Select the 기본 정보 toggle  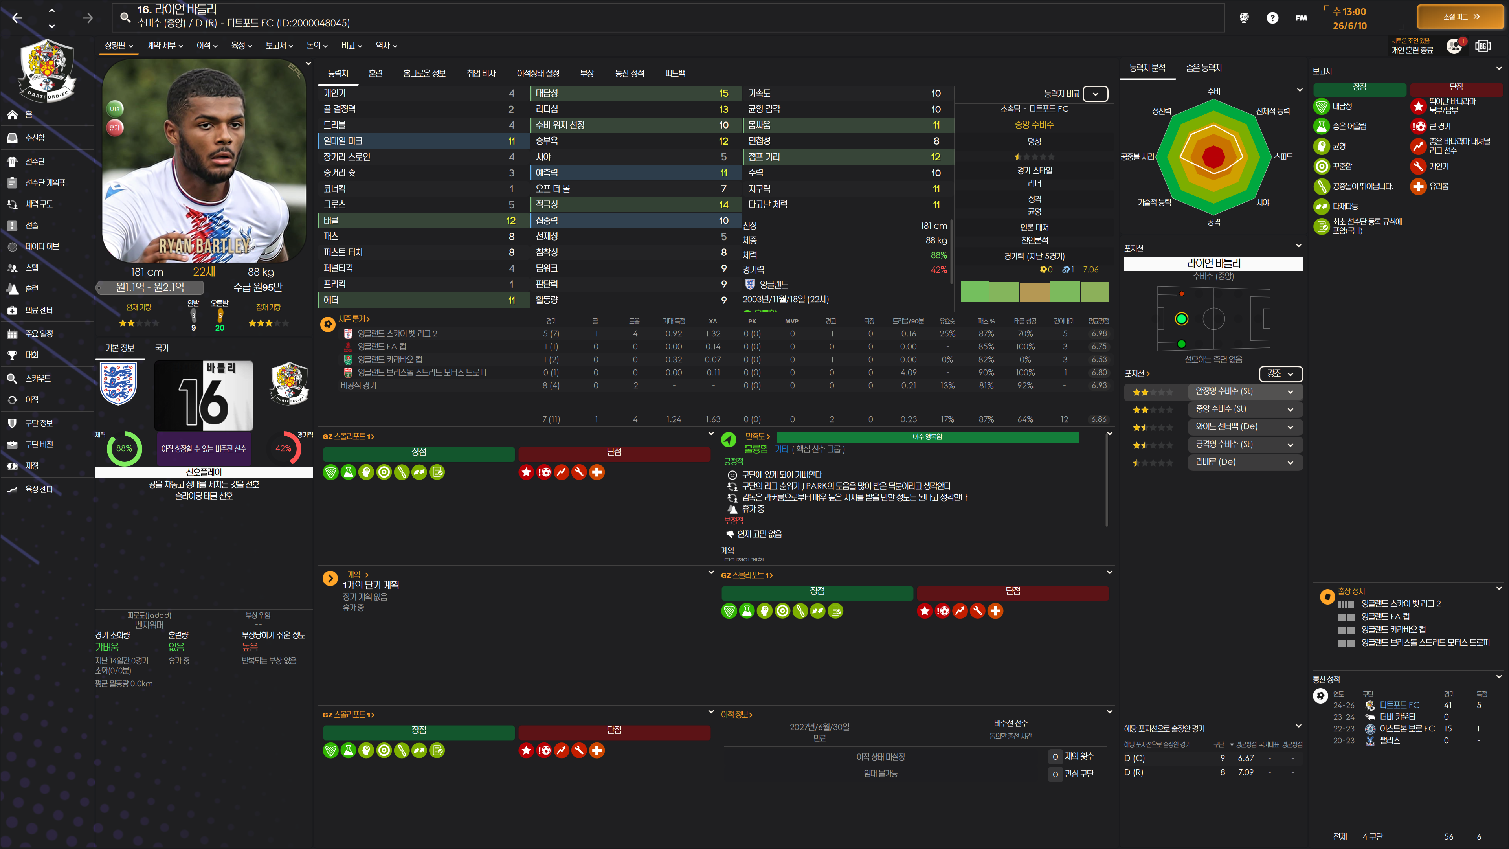(119, 348)
